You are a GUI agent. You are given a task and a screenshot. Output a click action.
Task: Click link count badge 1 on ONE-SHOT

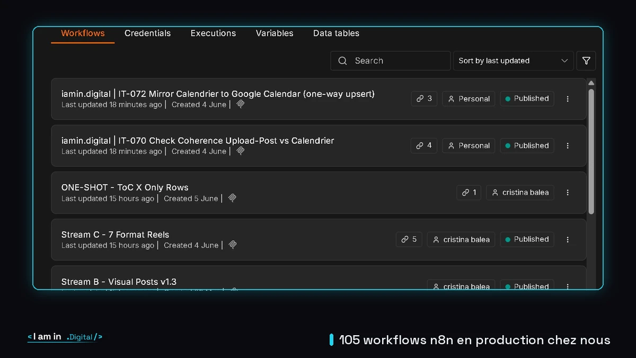(469, 193)
